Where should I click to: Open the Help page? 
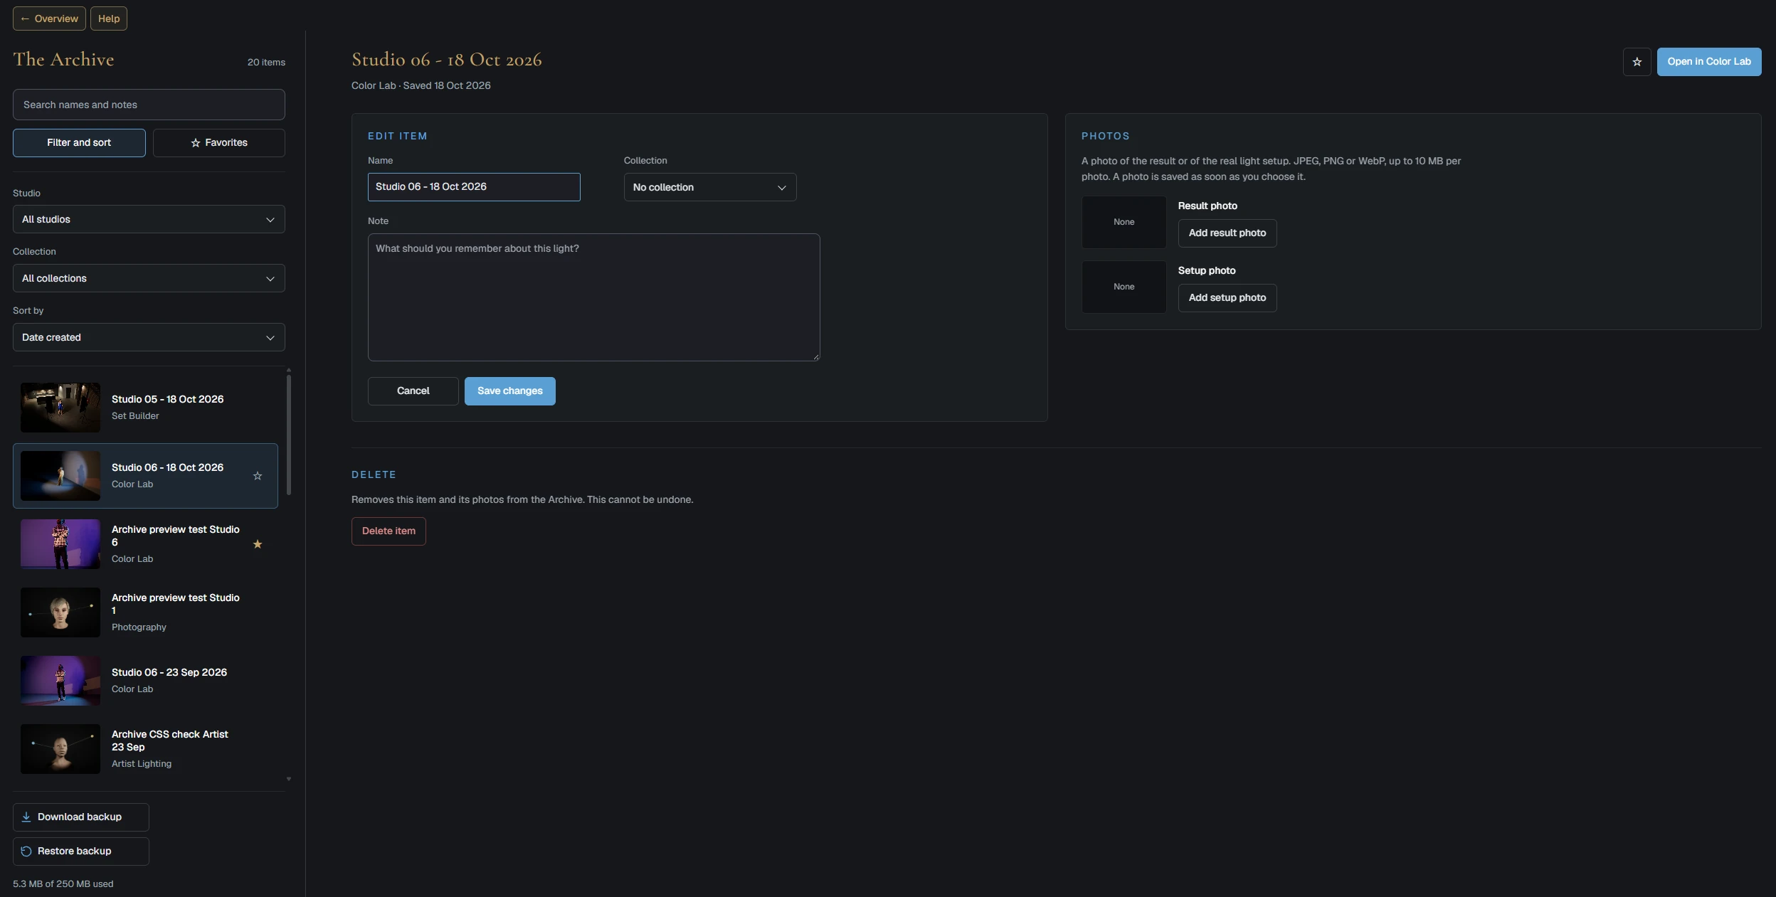point(109,18)
